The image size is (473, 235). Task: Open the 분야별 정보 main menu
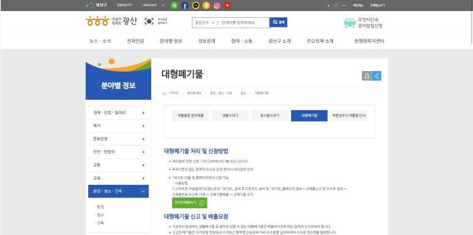[x=171, y=42]
